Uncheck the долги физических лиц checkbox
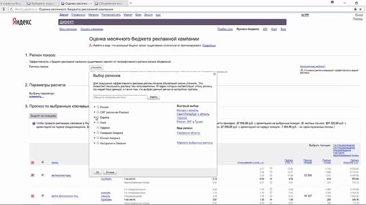This screenshot has width=366, height=205. 42,196
